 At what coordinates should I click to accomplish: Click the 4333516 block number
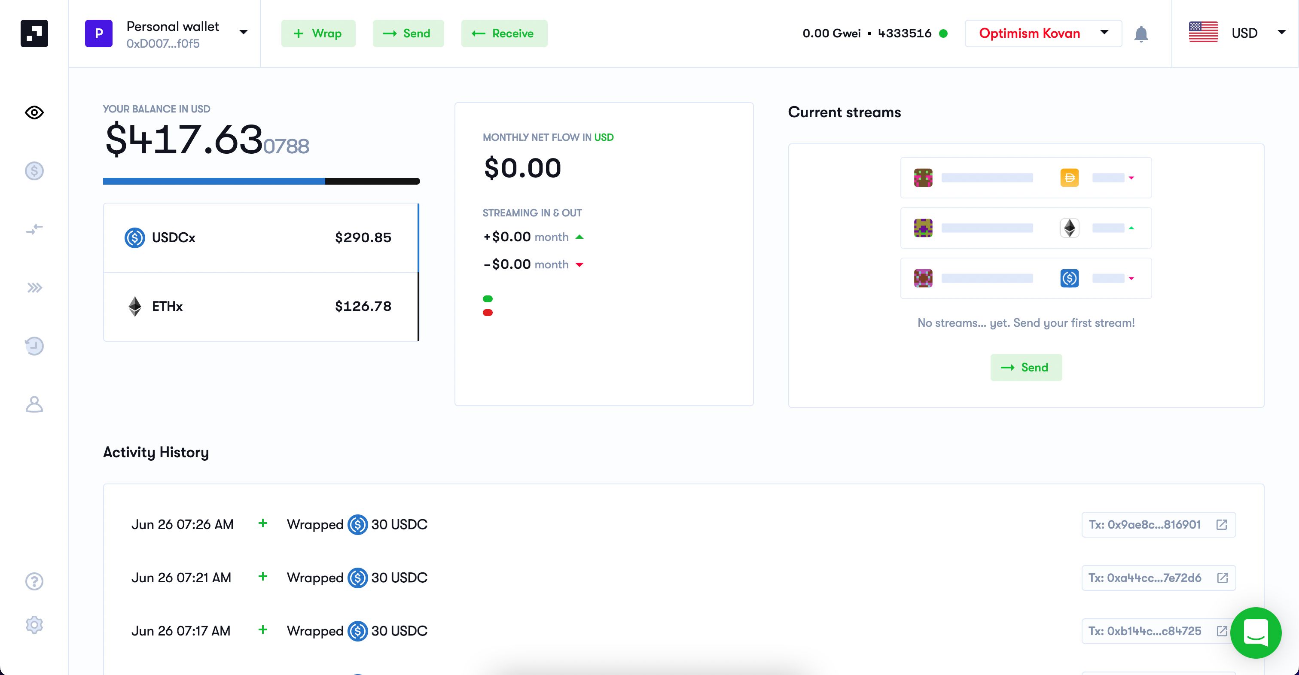(x=905, y=34)
